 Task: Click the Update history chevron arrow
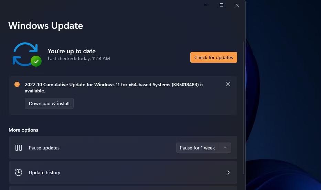click(x=228, y=172)
